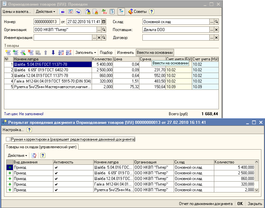Viewport: 265px width, 208px height.
Task: Click into the Номер input field
Action: coord(47,22)
